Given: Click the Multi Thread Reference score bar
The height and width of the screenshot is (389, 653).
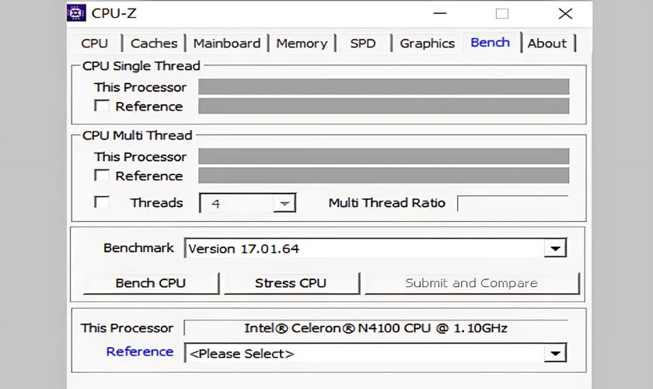Looking at the screenshot, I should pos(383,176).
